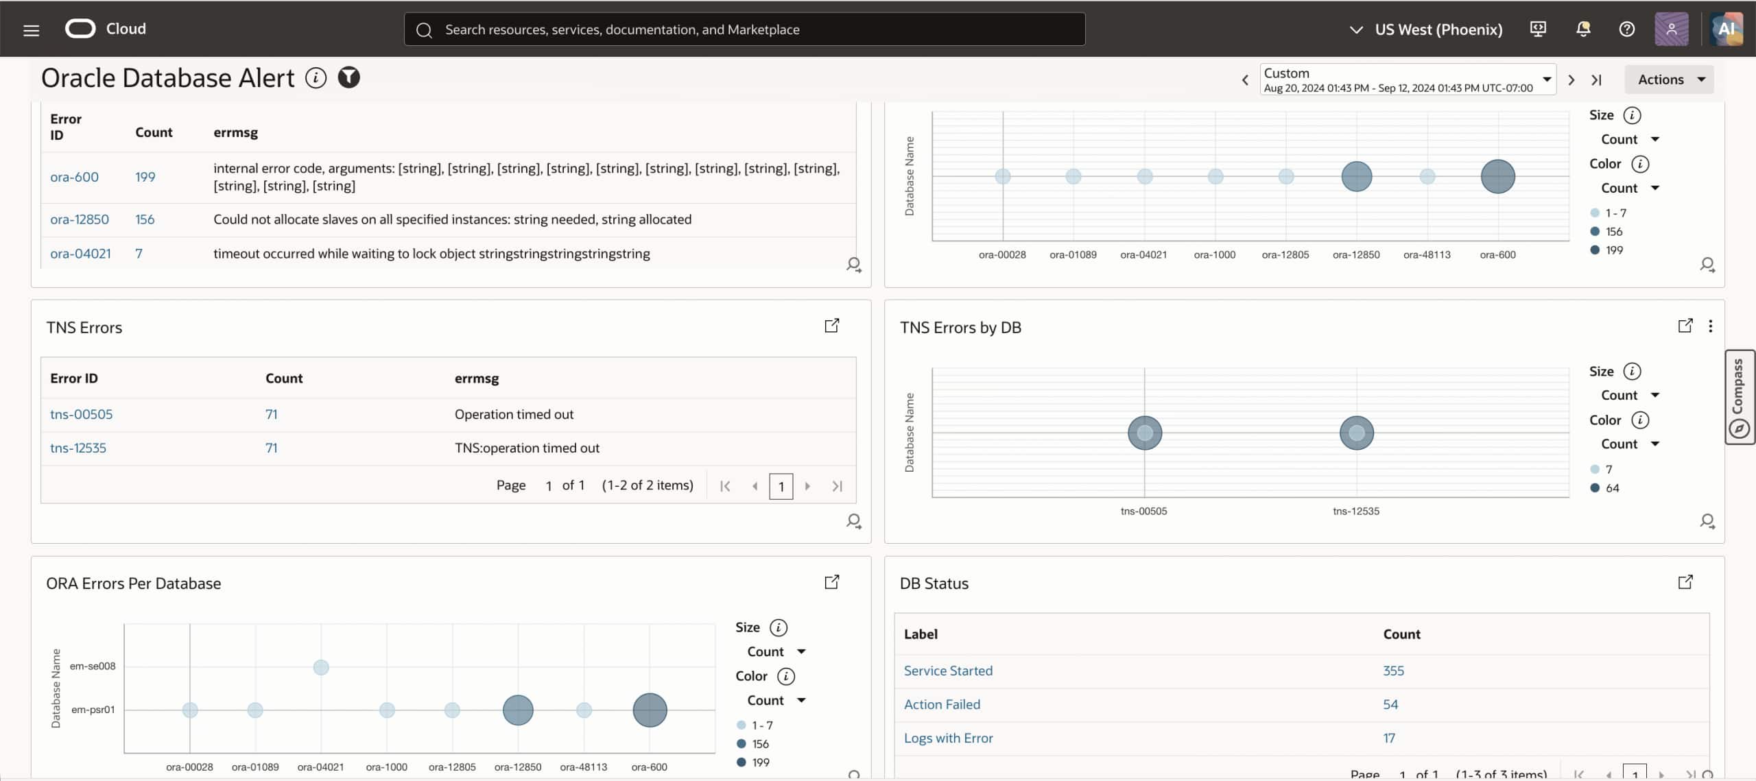Viewport: 1756px width, 781px height.
Task: Open ORA Errors Per Database in new window
Action: [x=831, y=582]
